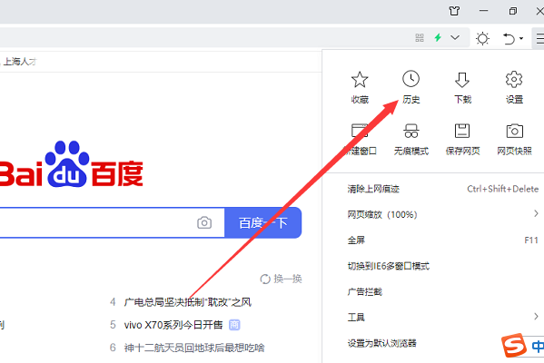Click the 上海人才 bookmark link
This screenshot has height=363, width=544.
(x=20, y=62)
